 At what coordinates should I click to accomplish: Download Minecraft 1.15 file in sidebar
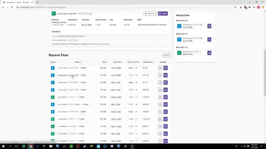209,26
